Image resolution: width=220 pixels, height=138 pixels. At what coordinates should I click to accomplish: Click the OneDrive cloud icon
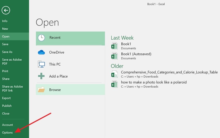[x=41, y=52]
